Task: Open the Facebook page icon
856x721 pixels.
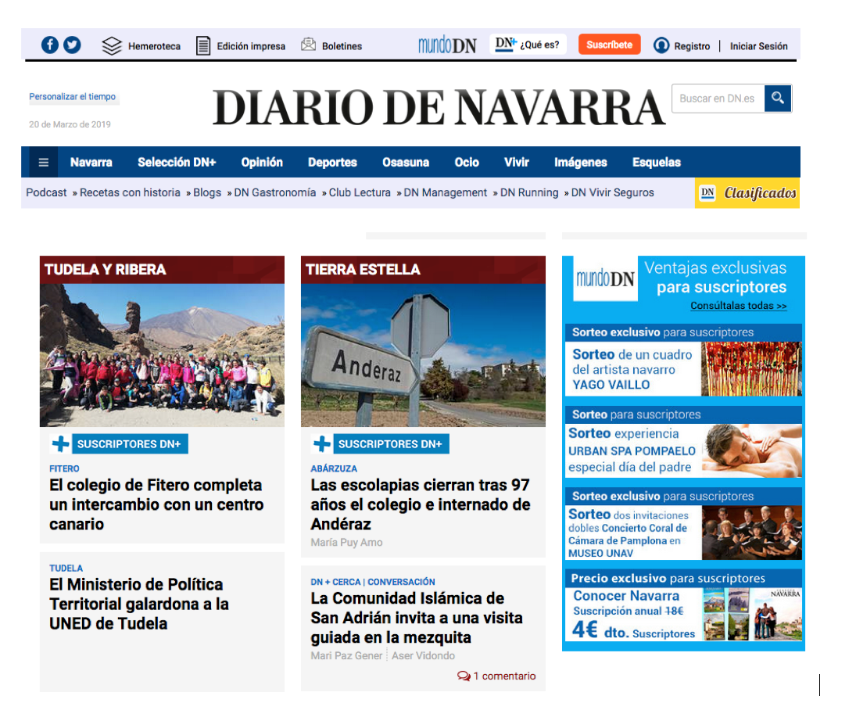Action: [x=50, y=45]
